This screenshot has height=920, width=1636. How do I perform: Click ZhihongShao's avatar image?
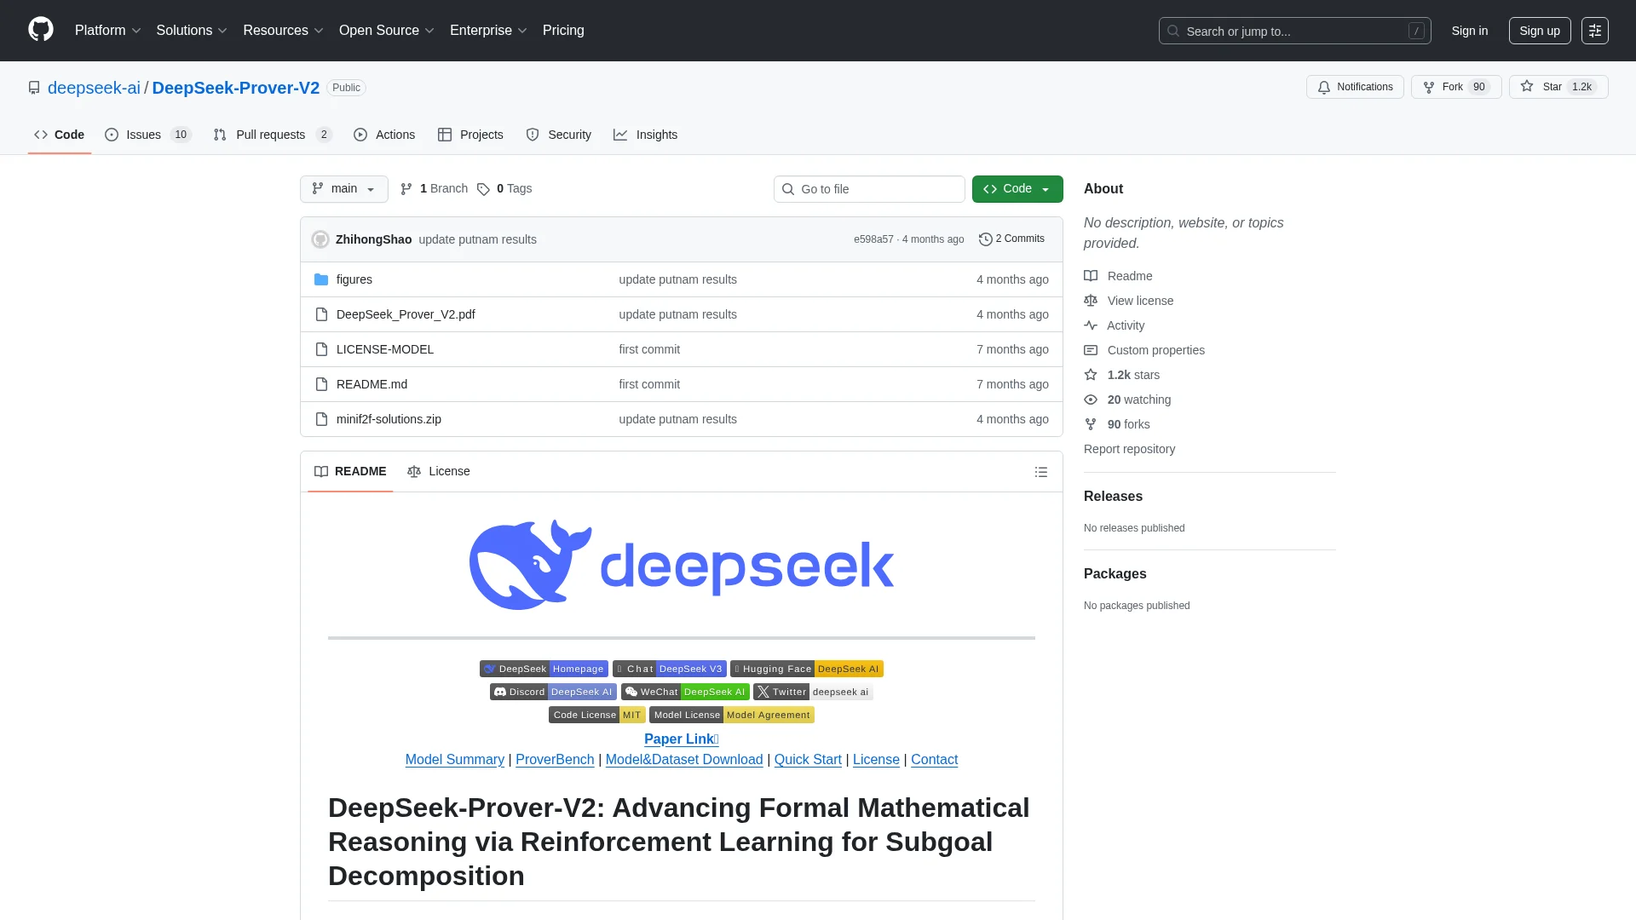[320, 239]
